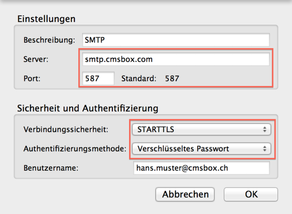Screen dimensions: 292x214
Task: Click the arrows on Verschlüsseltes Passwort selector
Action: 265,149
